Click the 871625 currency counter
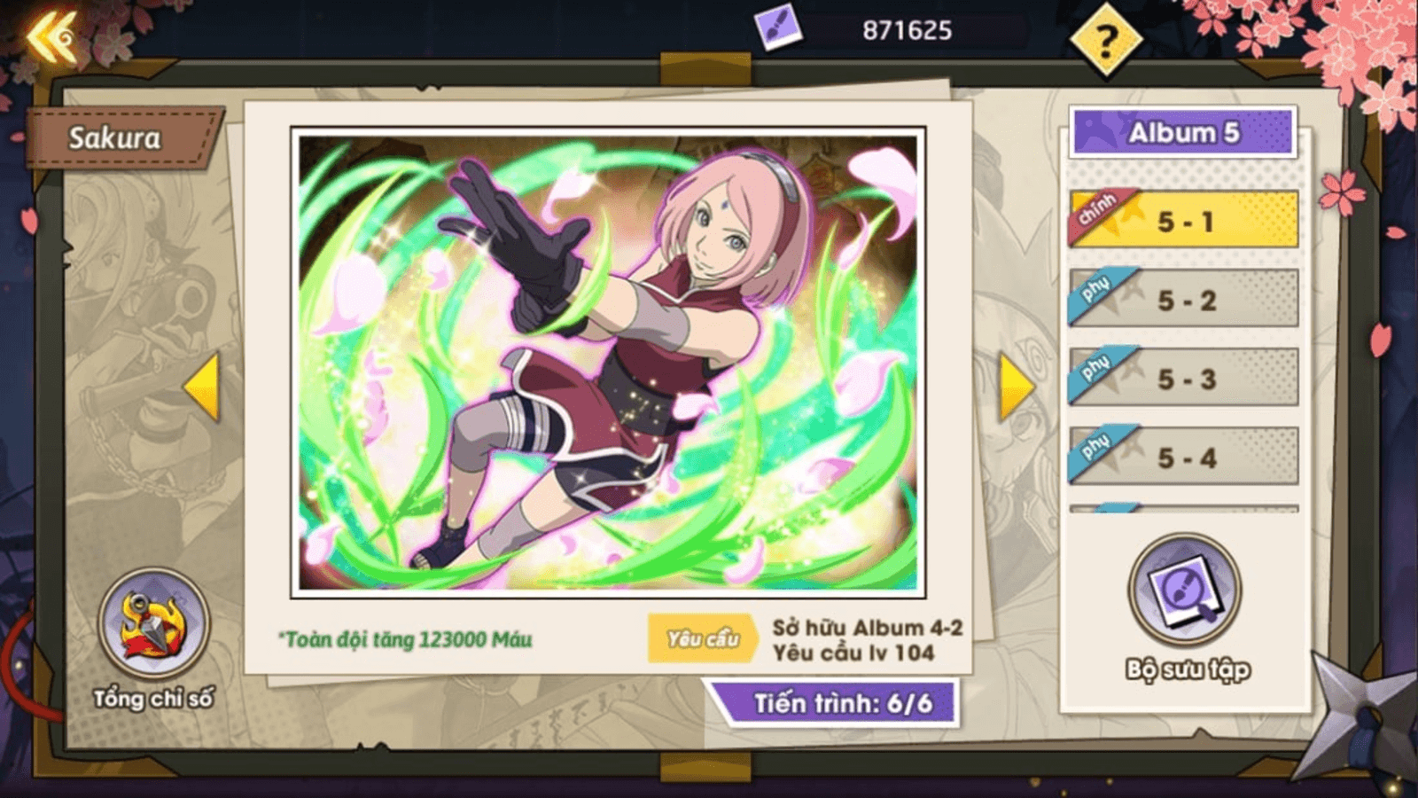This screenshot has width=1418, height=798. click(x=907, y=30)
